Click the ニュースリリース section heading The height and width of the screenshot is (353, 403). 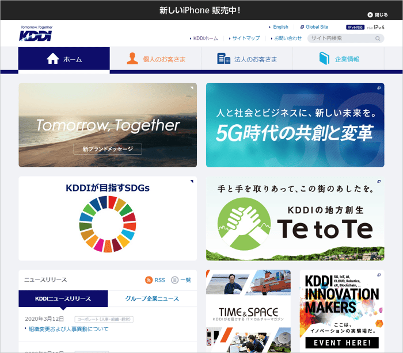click(45, 280)
